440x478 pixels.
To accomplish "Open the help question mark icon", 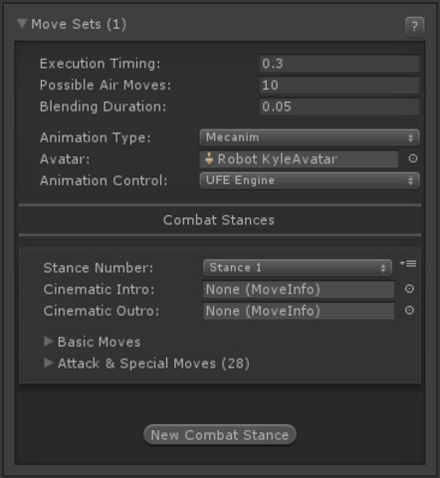I will click(414, 26).
